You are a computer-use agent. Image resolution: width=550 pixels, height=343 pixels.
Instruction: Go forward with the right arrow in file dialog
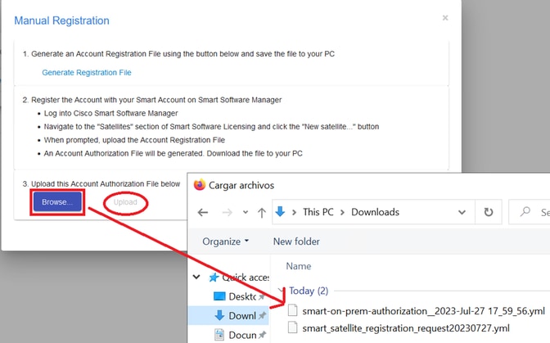(228, 212)
